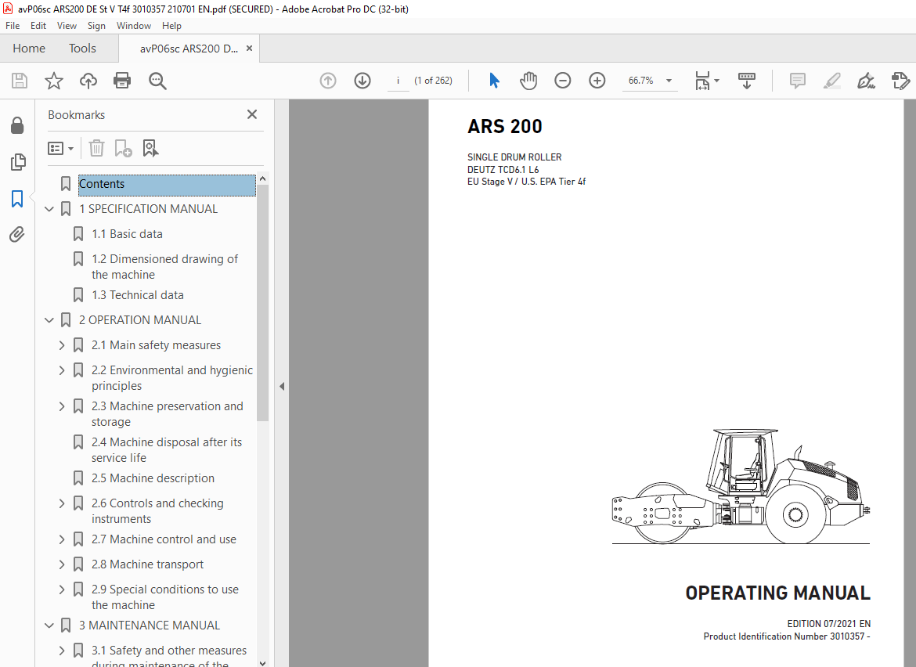Click the upload to cloud icon

[x=88, y=81]
